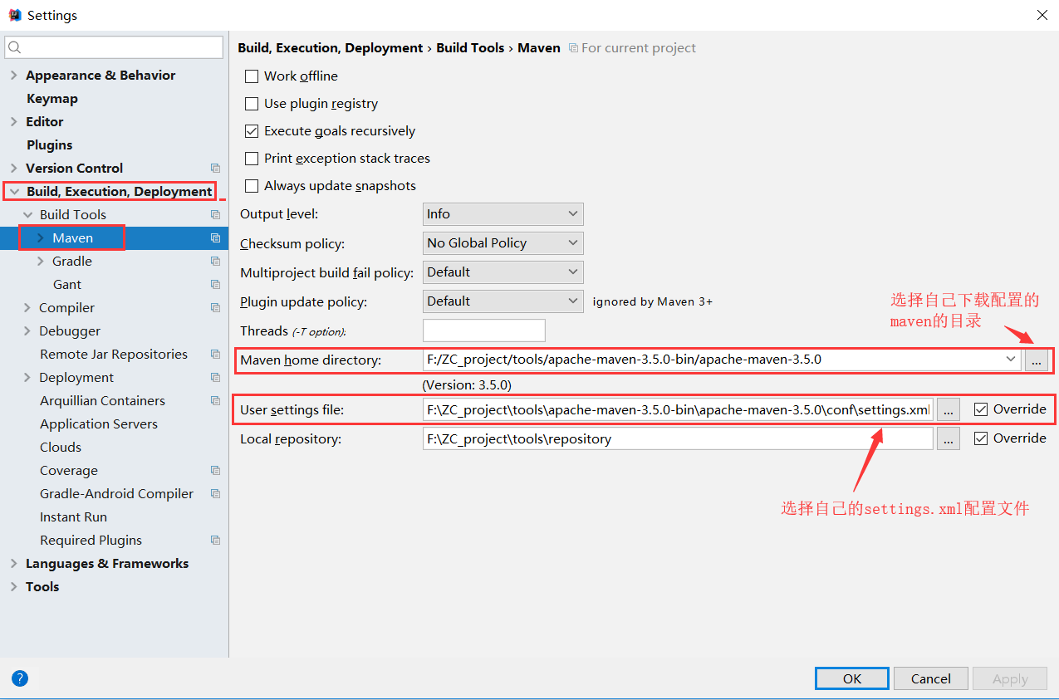
Task: Open the Checksum policy dropdown
Action: pyautogui.click(x=503, y=243)
